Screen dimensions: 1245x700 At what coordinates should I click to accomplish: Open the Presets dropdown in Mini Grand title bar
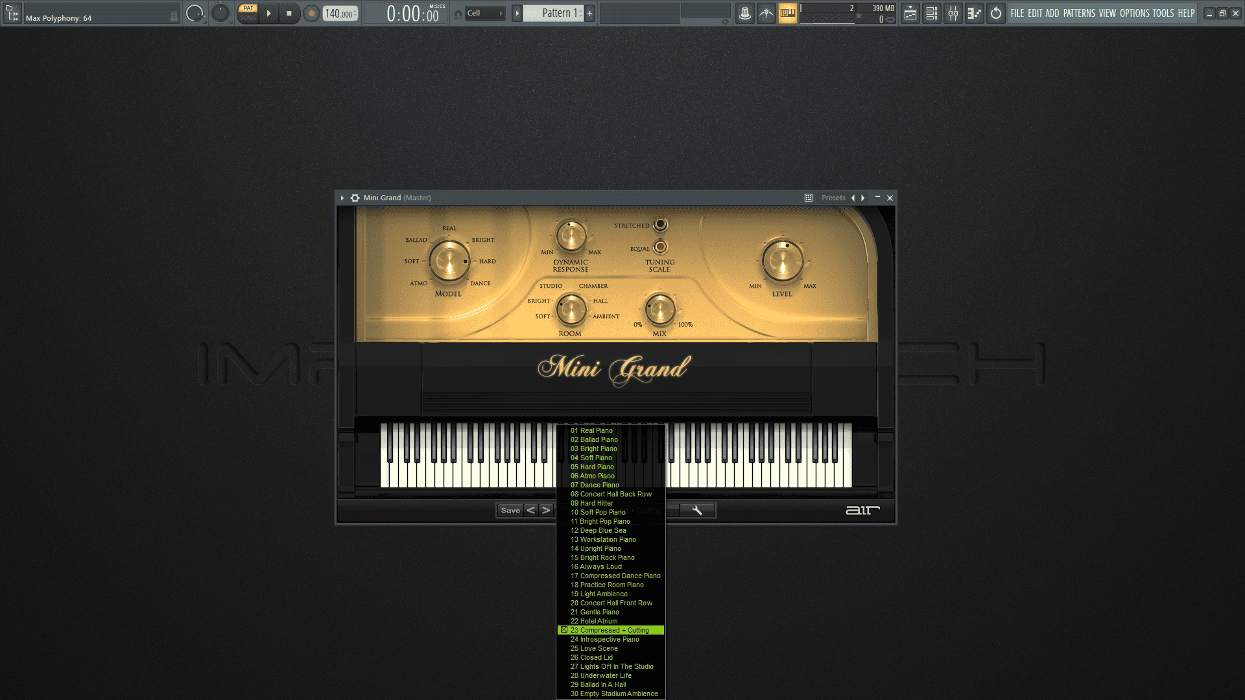(x=833, y=198)
